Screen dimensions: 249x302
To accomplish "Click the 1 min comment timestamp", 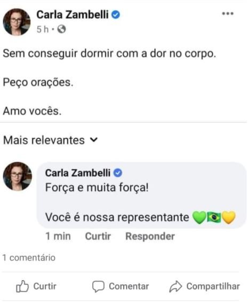I will [58, 236].
